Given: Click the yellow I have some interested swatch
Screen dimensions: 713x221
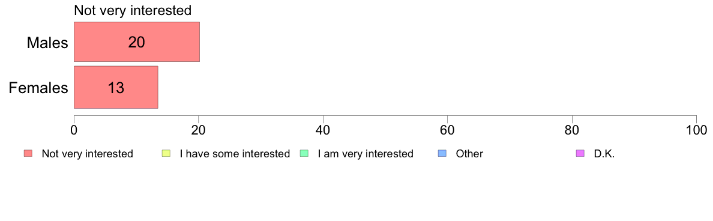Looking at the screenshot, I should click(x=166, y=154).
